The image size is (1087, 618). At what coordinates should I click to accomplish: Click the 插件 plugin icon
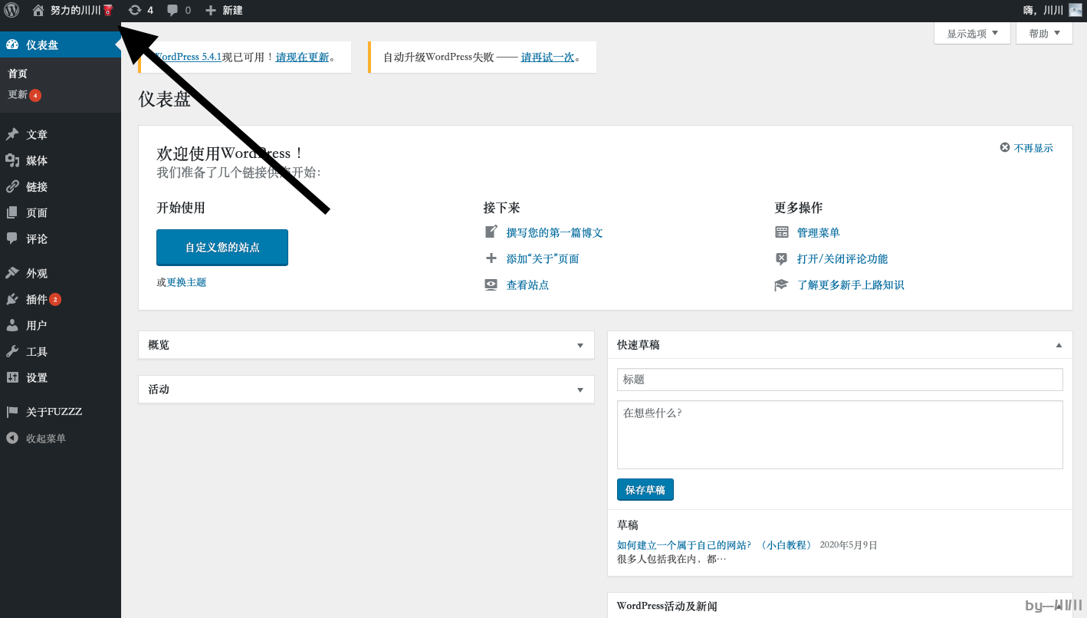pyautogui.click(x=12, y=299)
